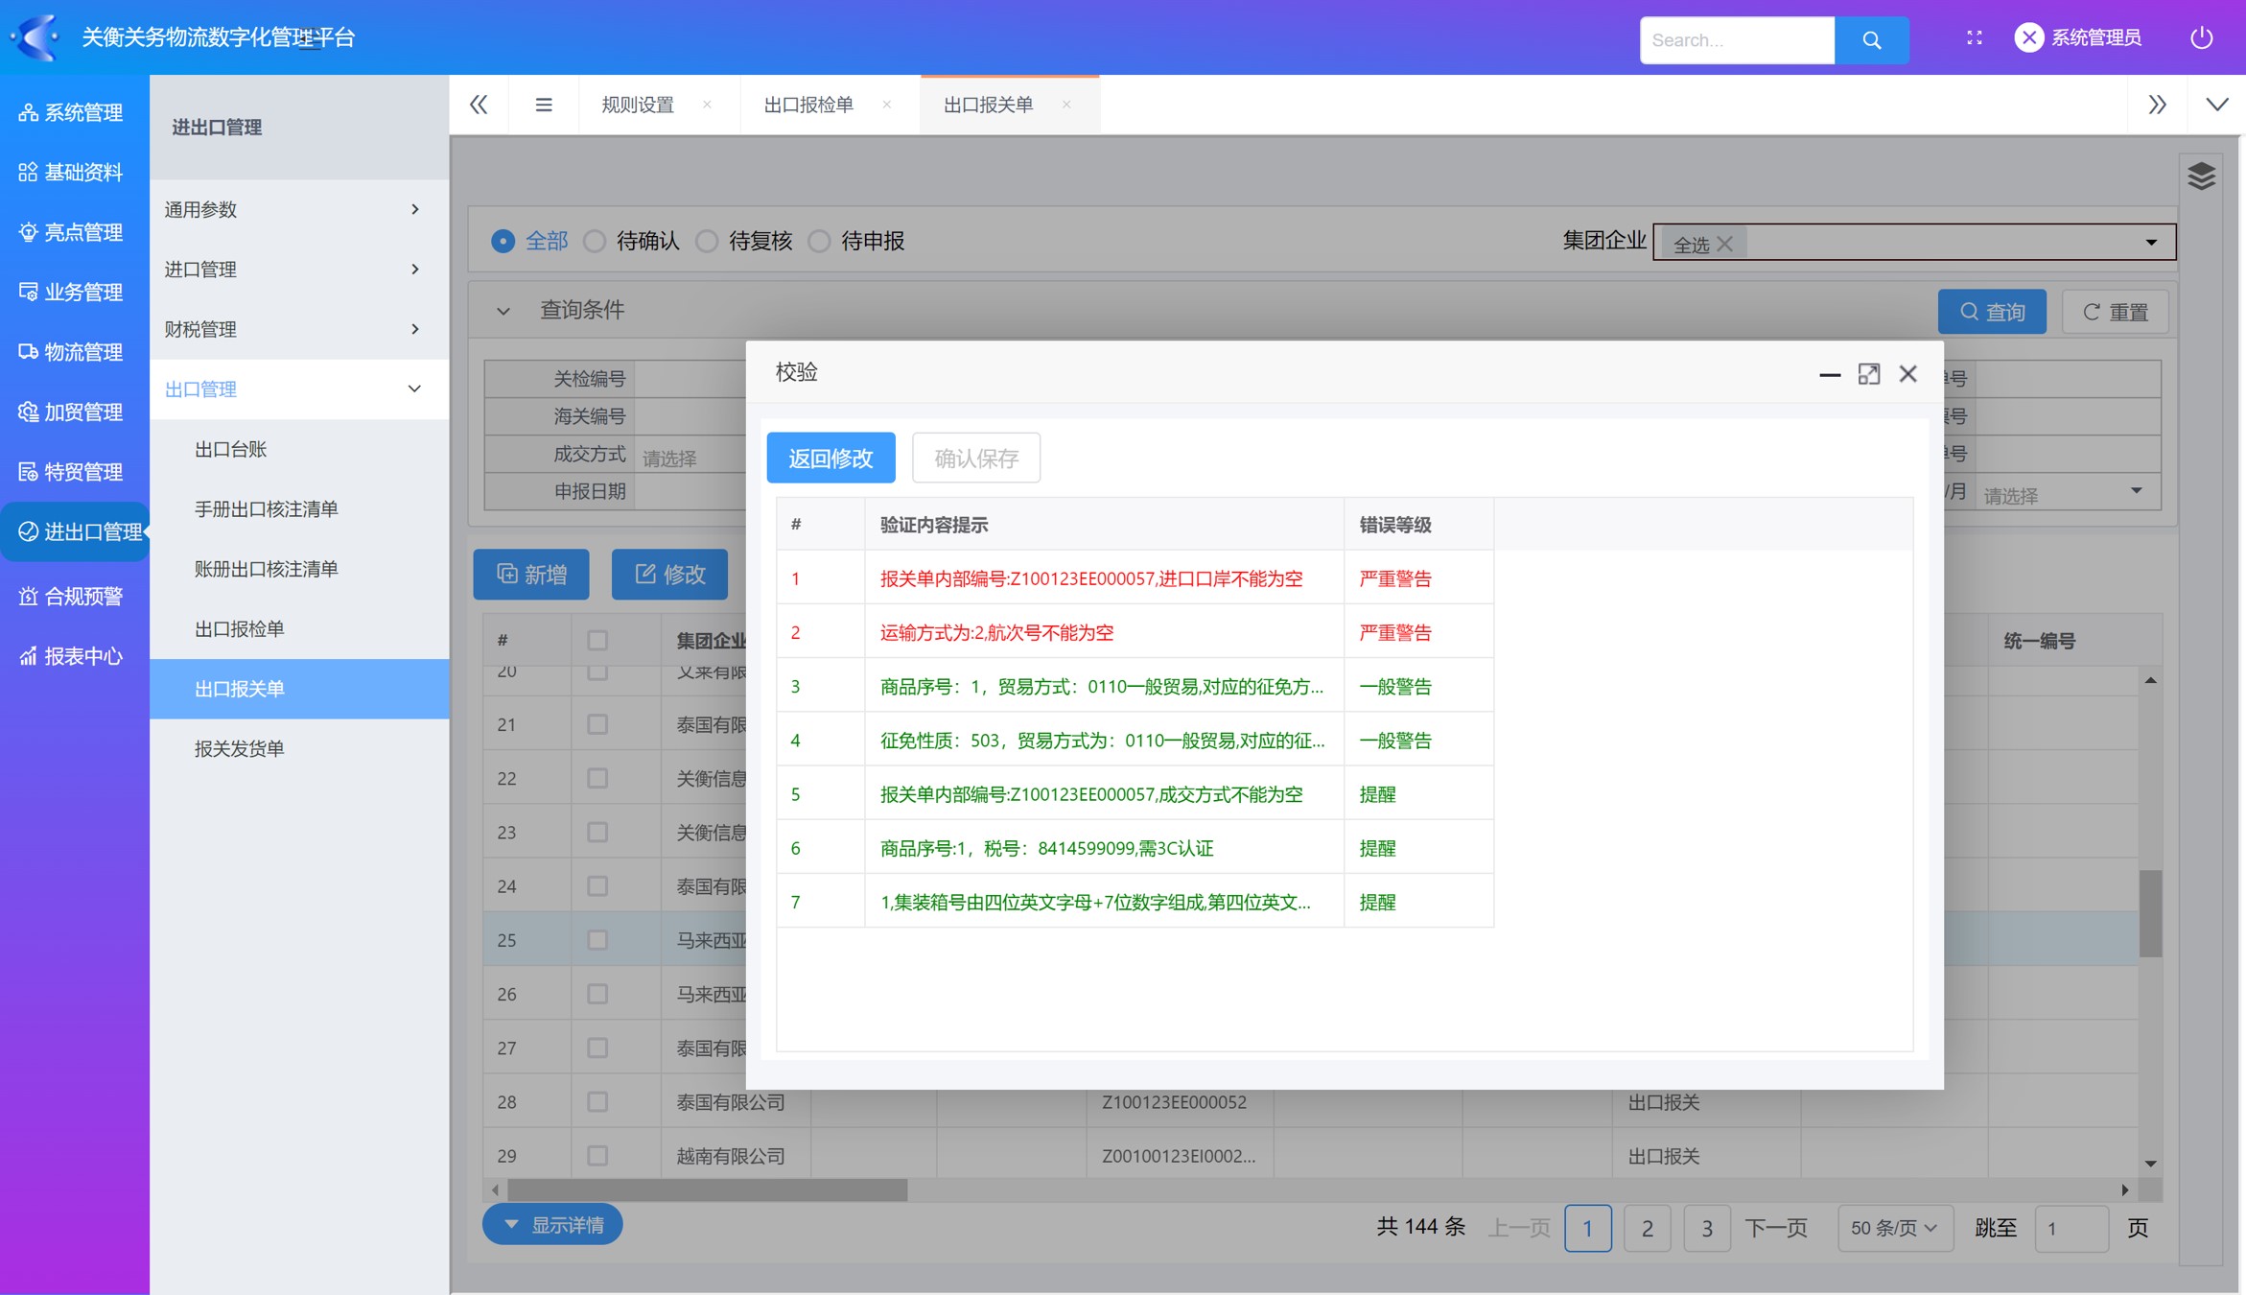Click double-right arrow tab scroll icon
This screenshot has width=2246, height=1295.
coord(2158,105)
